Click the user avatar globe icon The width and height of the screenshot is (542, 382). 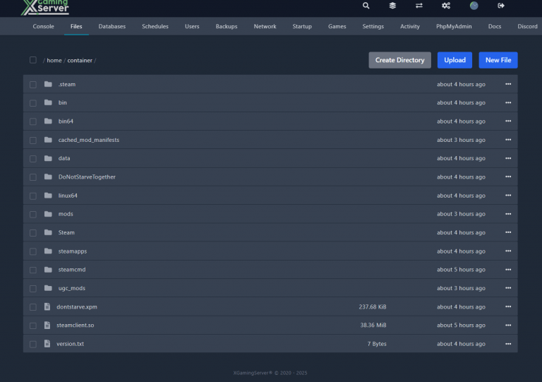click(474, 6)
